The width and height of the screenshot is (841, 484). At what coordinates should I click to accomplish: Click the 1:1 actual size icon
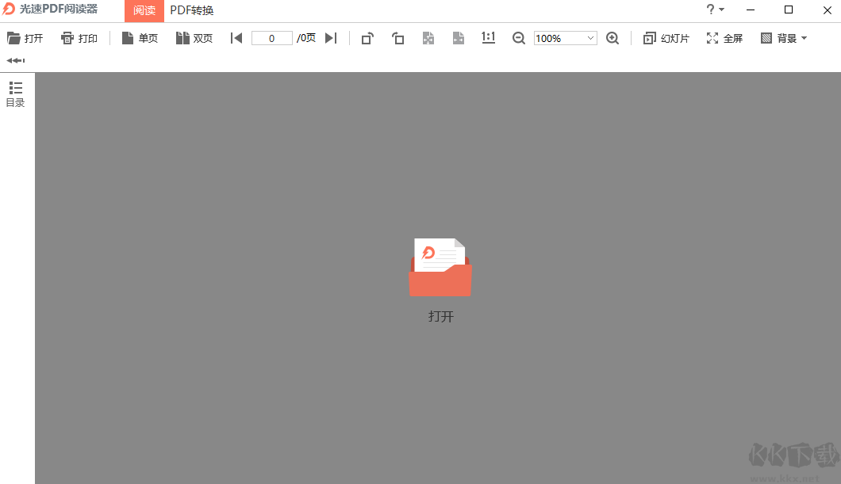487,37
